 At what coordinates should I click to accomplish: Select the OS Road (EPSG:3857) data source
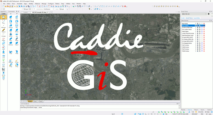click(188, 41)
